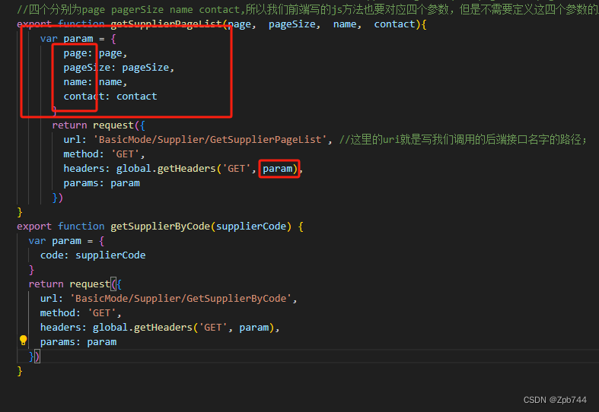
Task: Click the getSupplierPageList function name
Action: click(x=167, y=24)
